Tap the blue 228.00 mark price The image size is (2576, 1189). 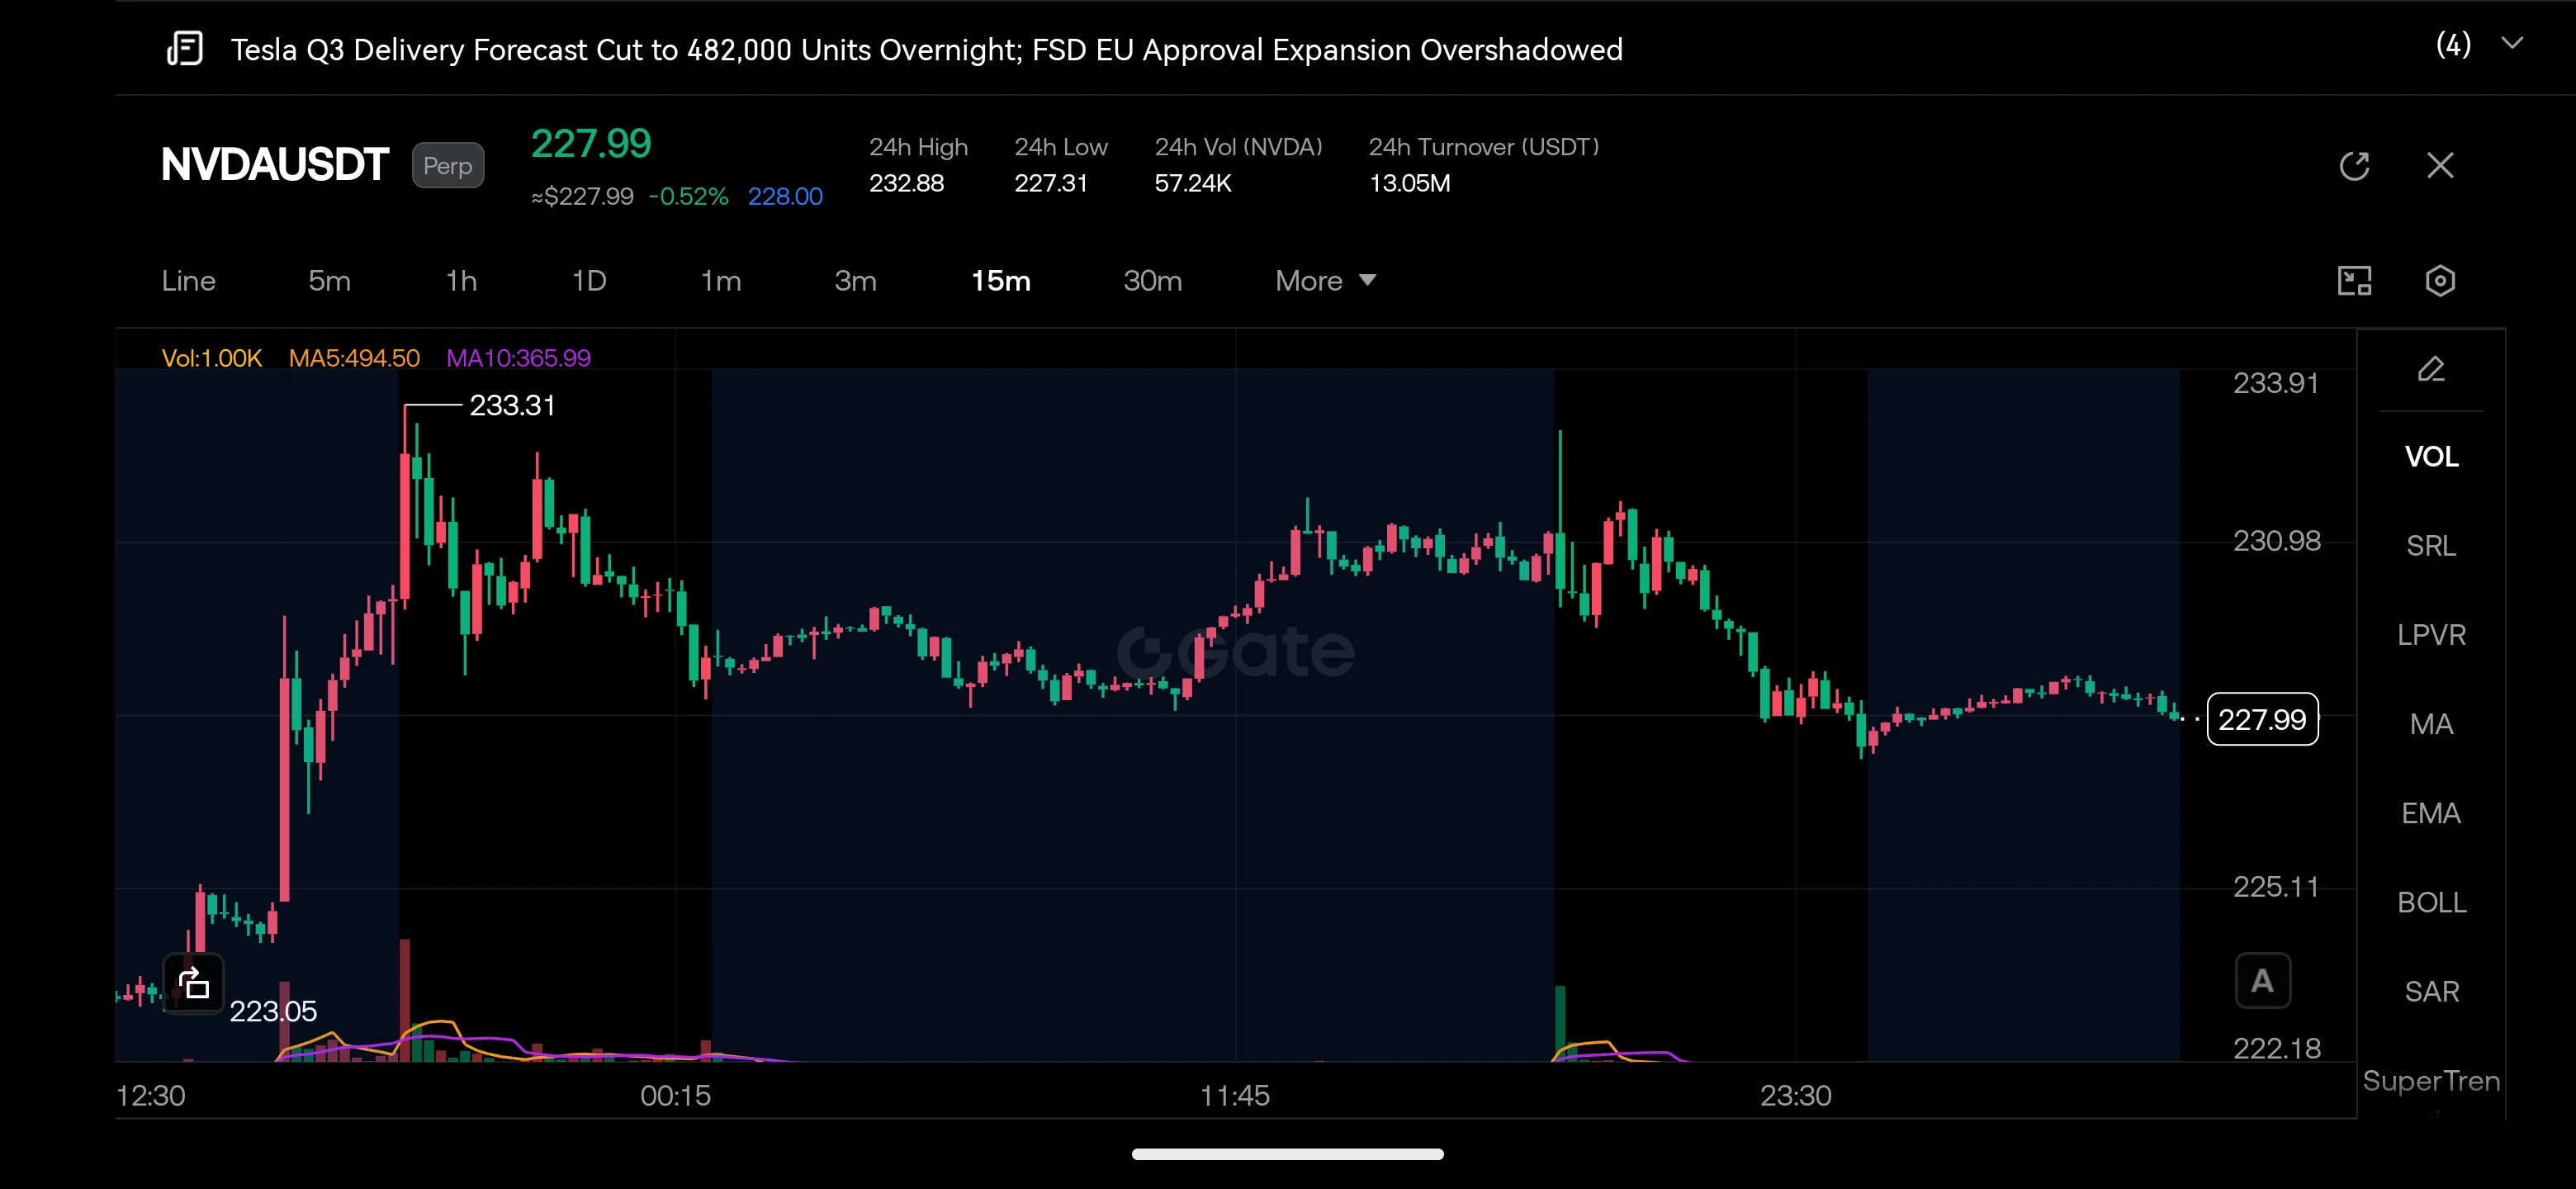(785, 197)
